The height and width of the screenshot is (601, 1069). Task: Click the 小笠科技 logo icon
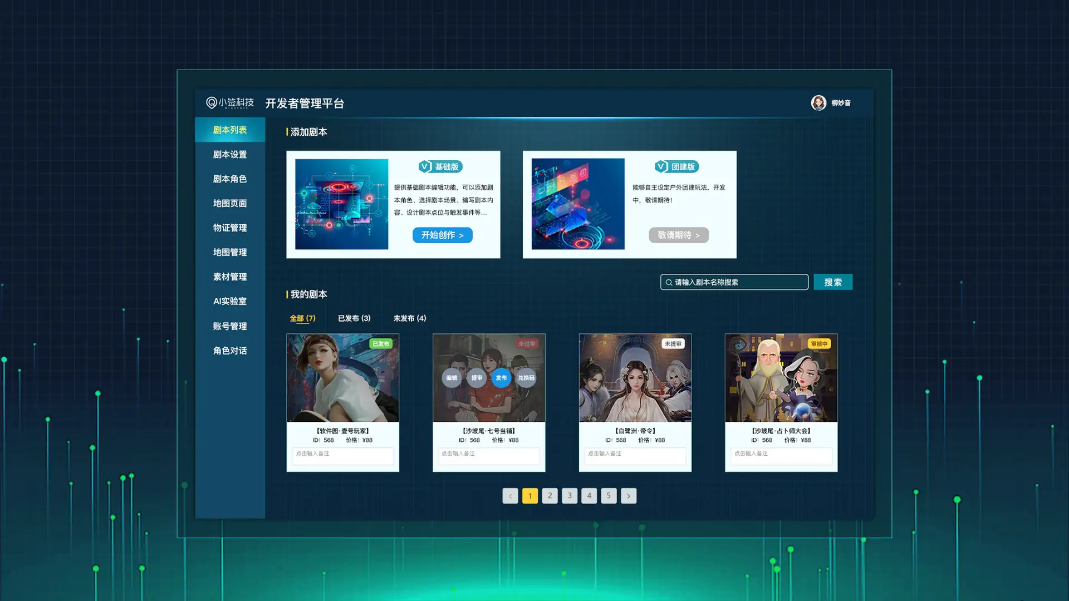coord(212,103)
